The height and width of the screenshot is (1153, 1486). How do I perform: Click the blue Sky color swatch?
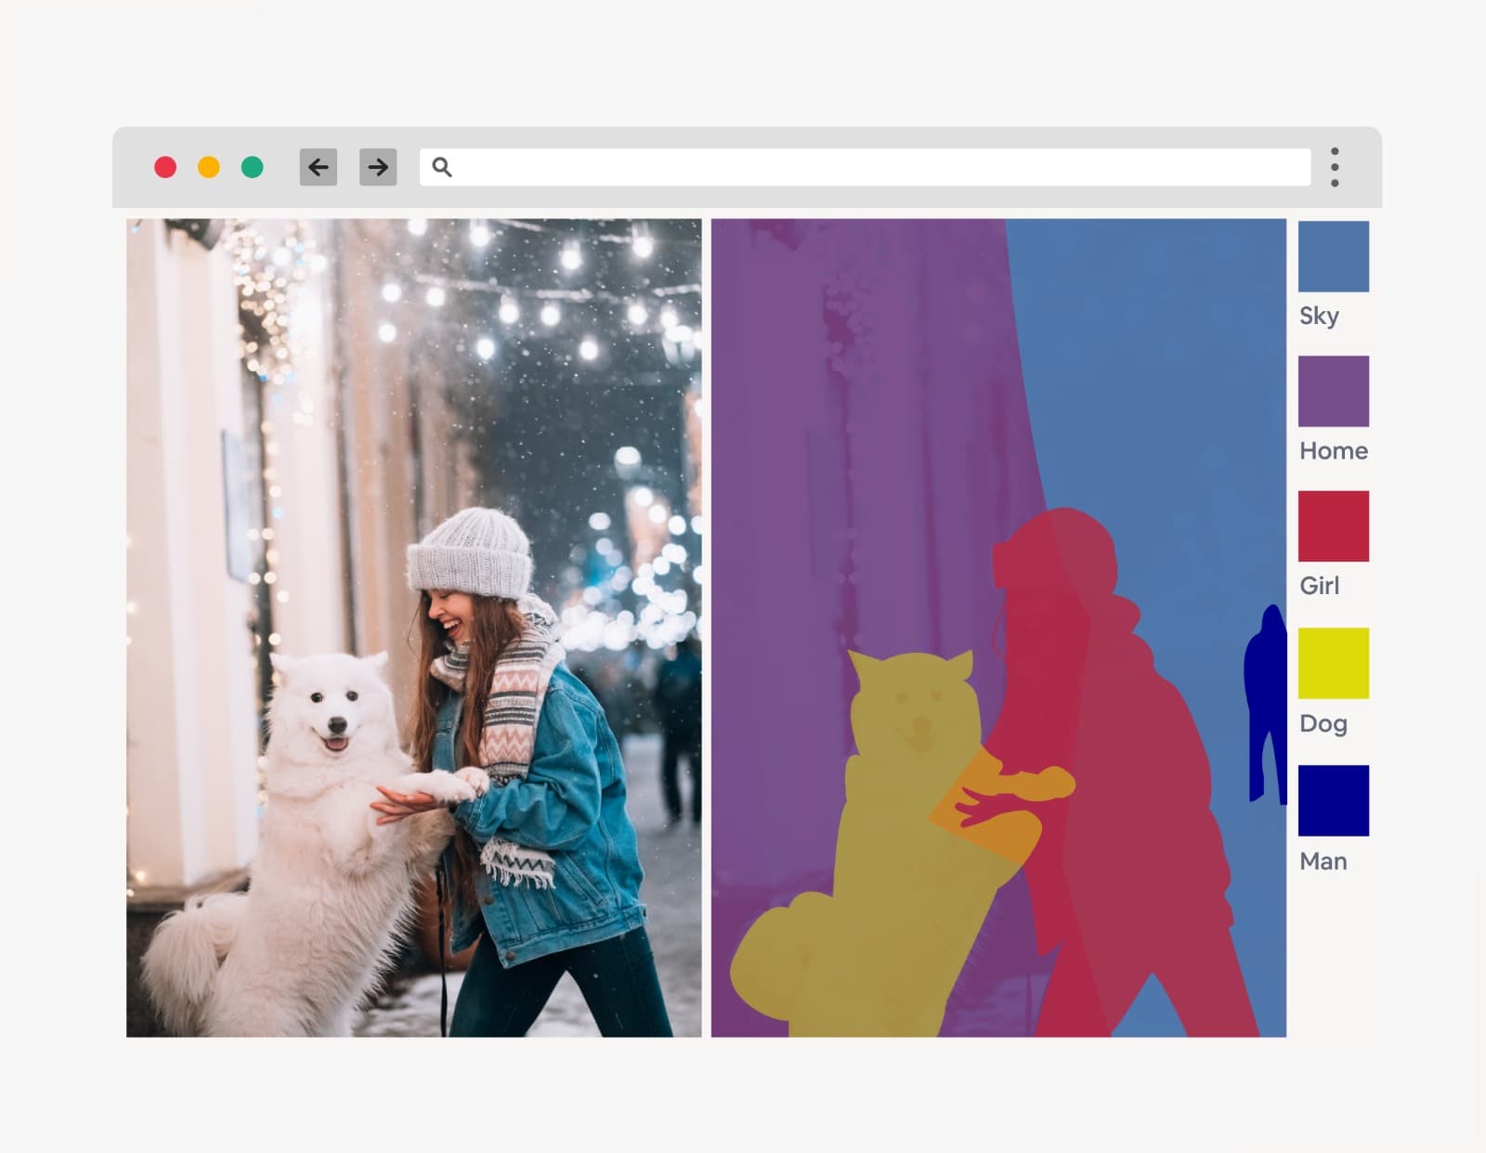coord(1334,257)
